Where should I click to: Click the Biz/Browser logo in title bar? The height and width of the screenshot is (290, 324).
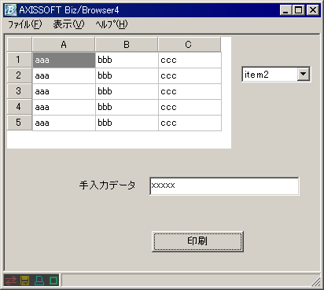[10, 10]
